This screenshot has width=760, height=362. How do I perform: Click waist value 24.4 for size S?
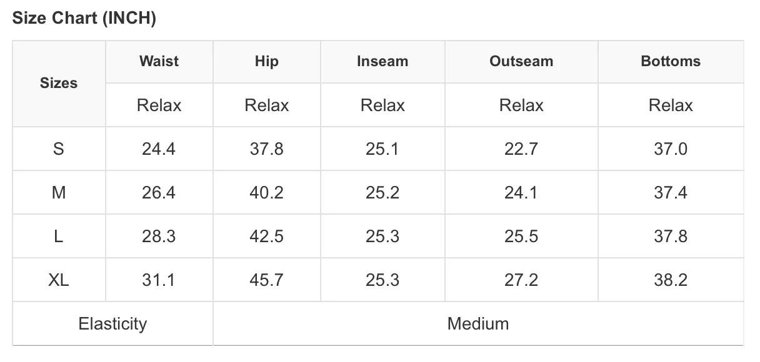point(159,149)
